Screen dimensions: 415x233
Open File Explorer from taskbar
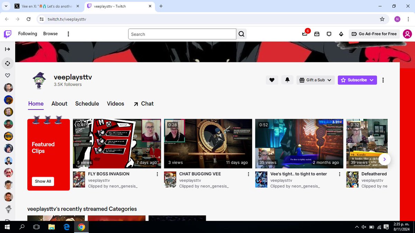point(52,227)
